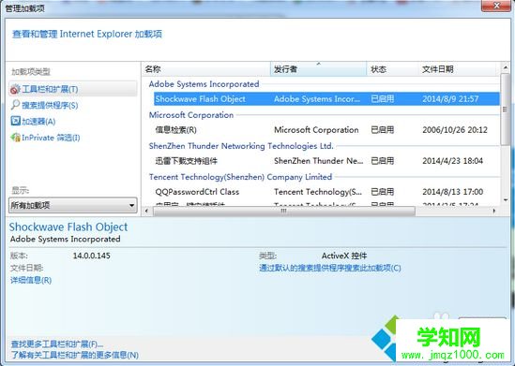The height and width of the screenshot is (366, 515).
Task: Select the 迅雷下载支持组件 row
Action: pos(326,161)
